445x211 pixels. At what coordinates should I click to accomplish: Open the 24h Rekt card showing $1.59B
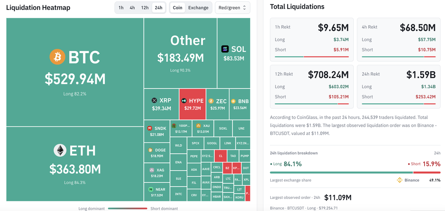tap(399, 86)
